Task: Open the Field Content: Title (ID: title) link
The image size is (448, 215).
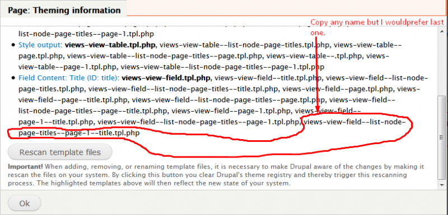Action: point(68,78)
